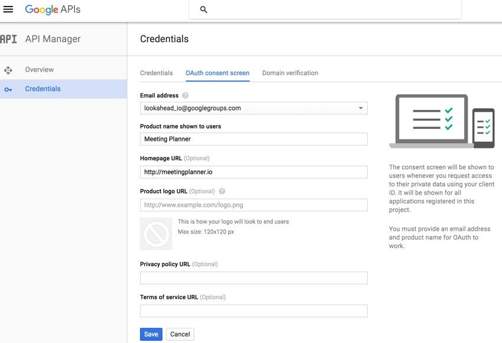The image size is (502, 343).
Task: Click the Overview sidebar icon
Action: (x=8, y=70)
